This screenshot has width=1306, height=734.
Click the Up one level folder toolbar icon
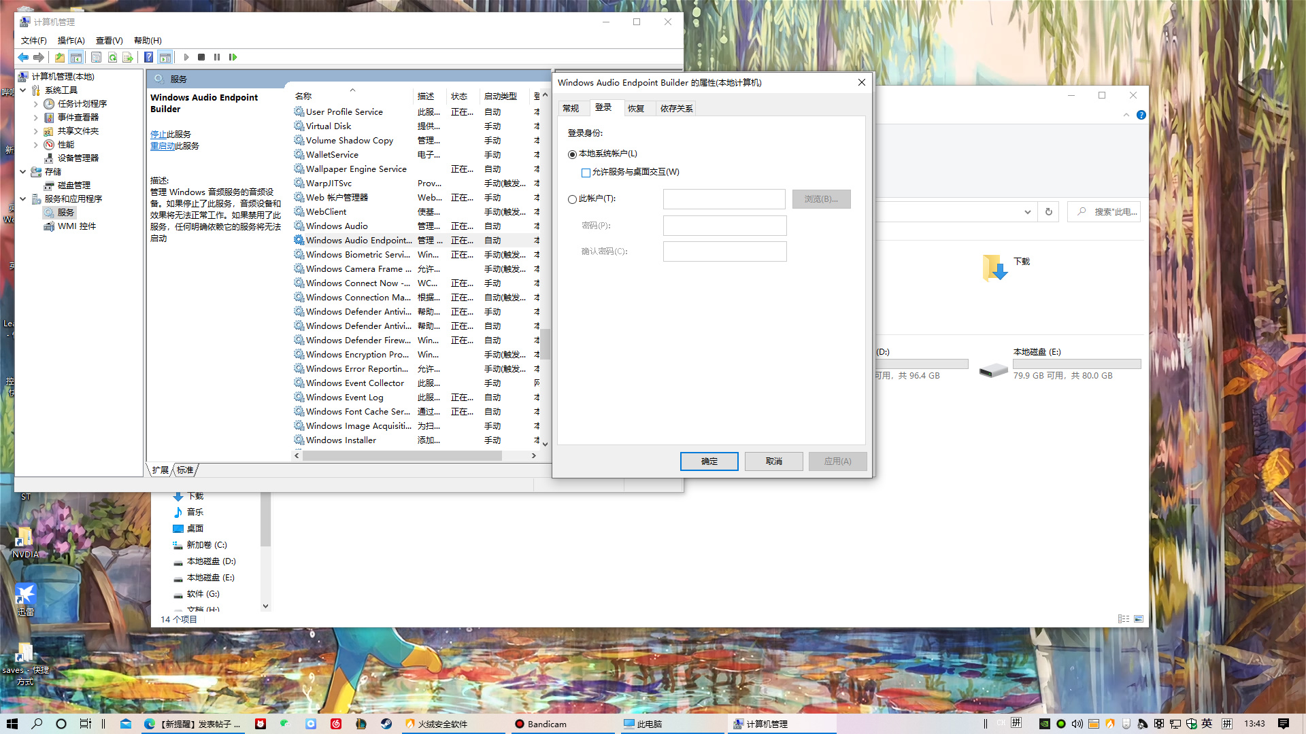pyautogui.click(x=60, y=57)
